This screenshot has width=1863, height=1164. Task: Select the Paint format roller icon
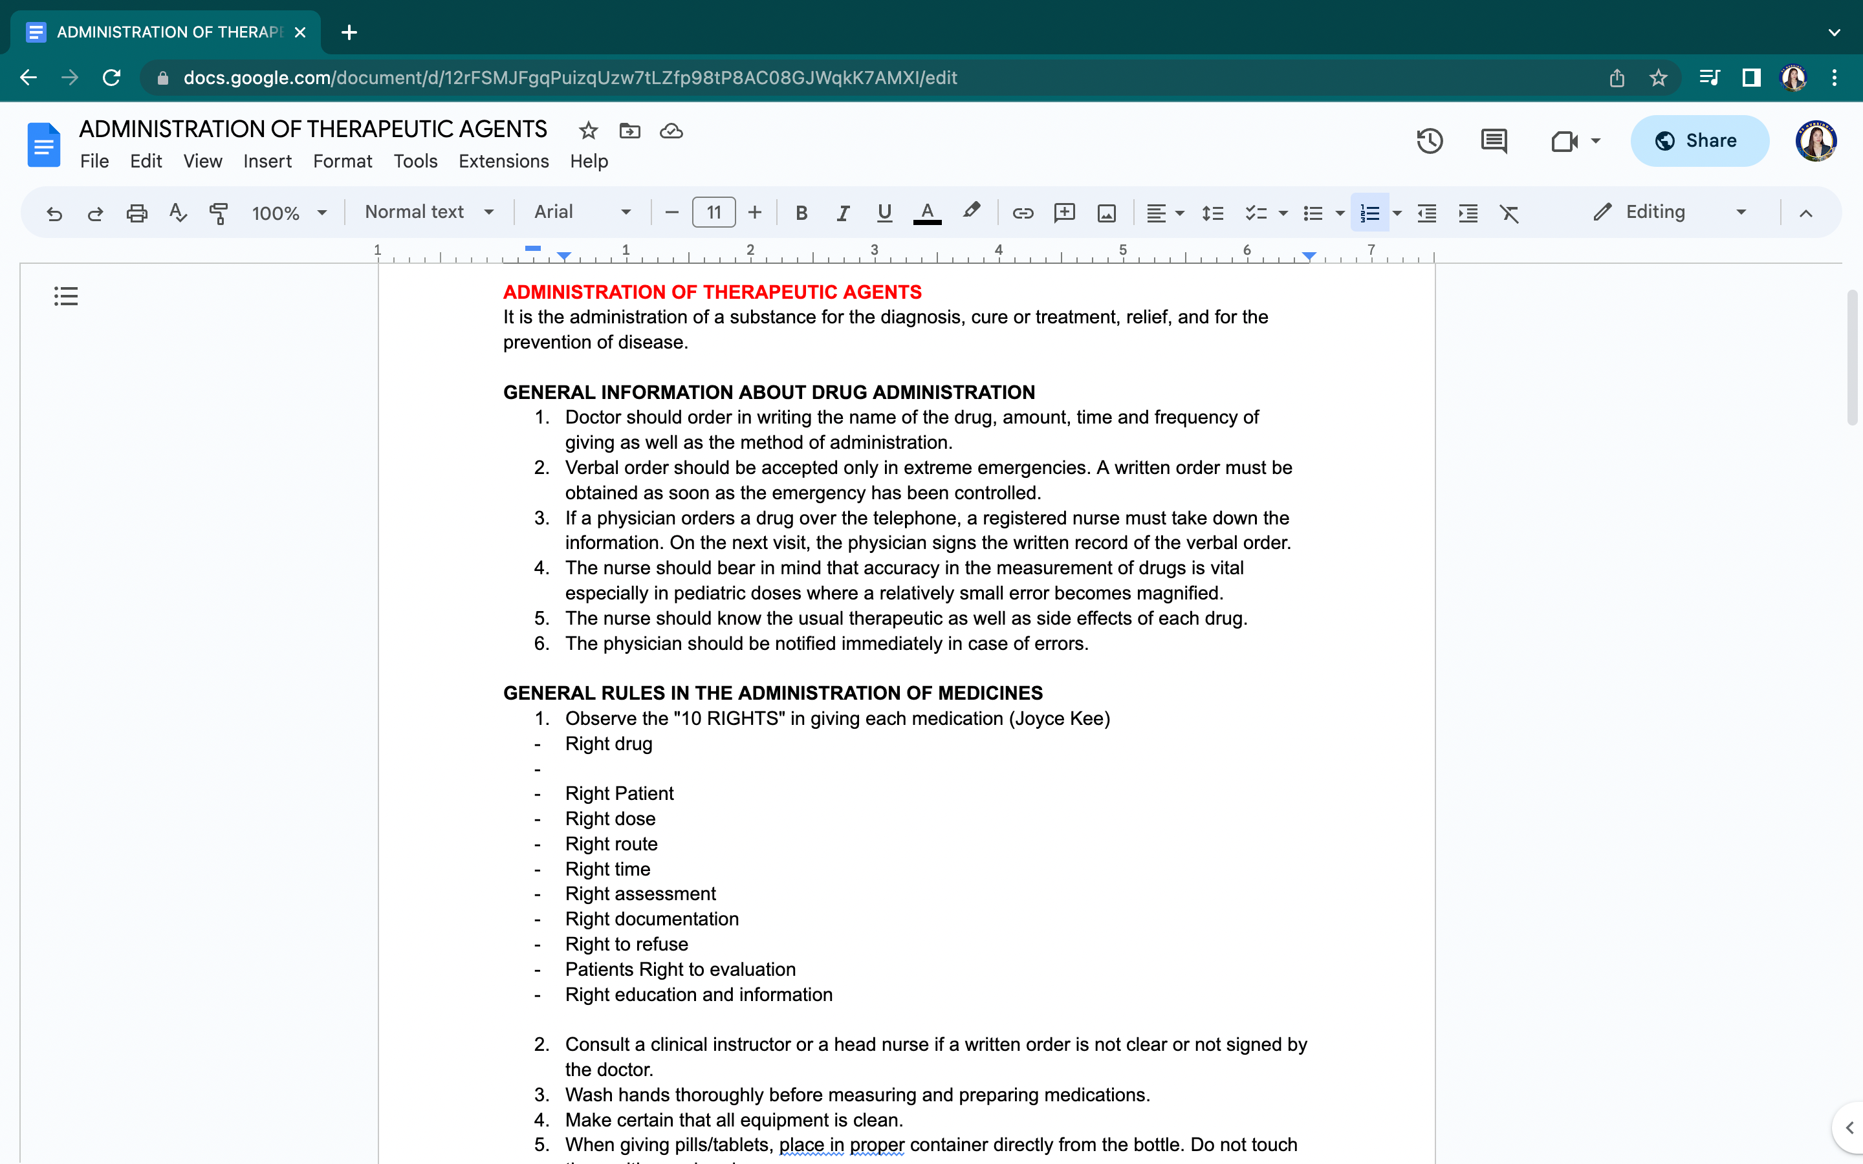219,213
